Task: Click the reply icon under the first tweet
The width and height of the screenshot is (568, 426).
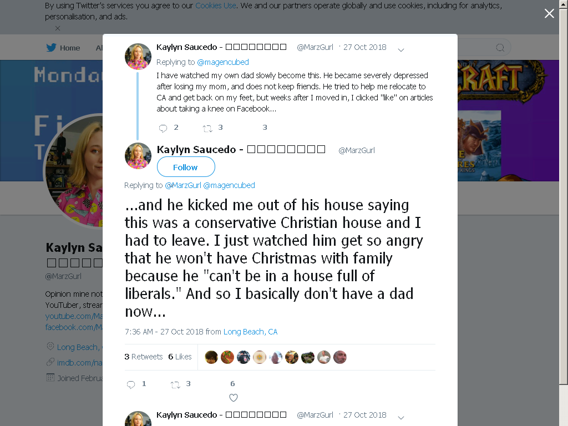Action: tap(163, 128)
